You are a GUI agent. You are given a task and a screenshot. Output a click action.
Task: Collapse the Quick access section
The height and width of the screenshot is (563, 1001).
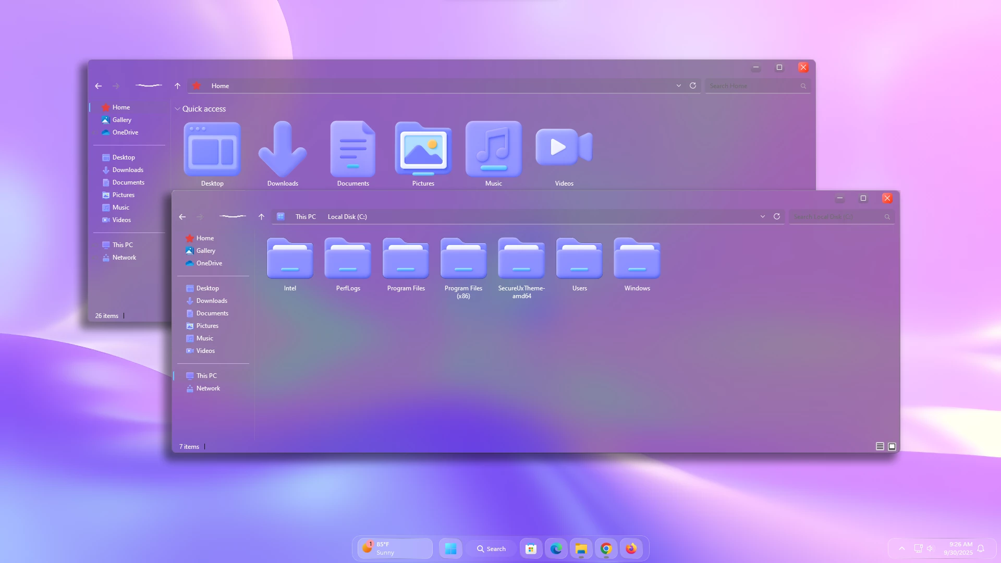pyautogui.click(x=178, y=109)
